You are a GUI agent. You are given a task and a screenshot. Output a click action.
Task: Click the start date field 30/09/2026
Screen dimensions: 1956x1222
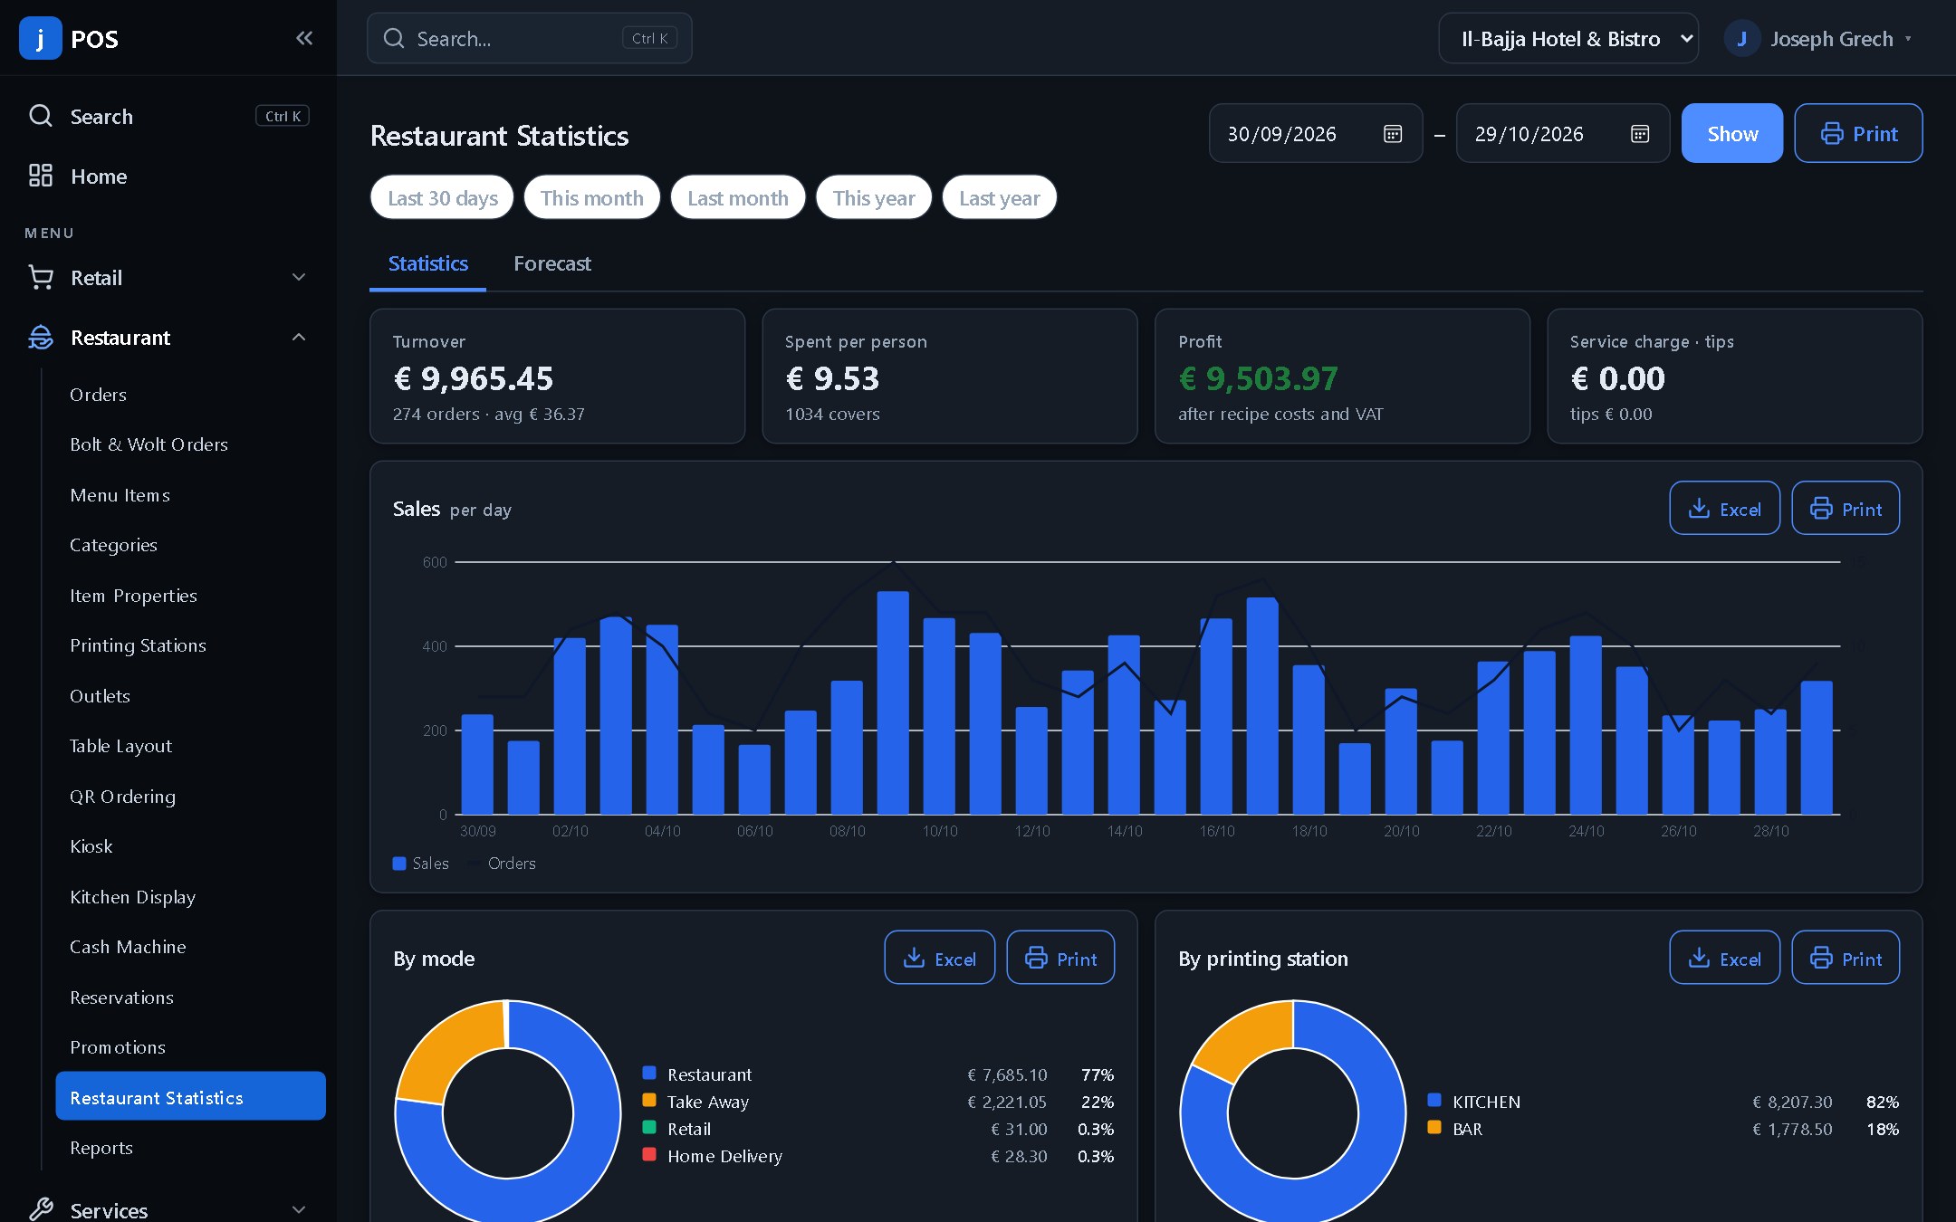click(1316, 133)
